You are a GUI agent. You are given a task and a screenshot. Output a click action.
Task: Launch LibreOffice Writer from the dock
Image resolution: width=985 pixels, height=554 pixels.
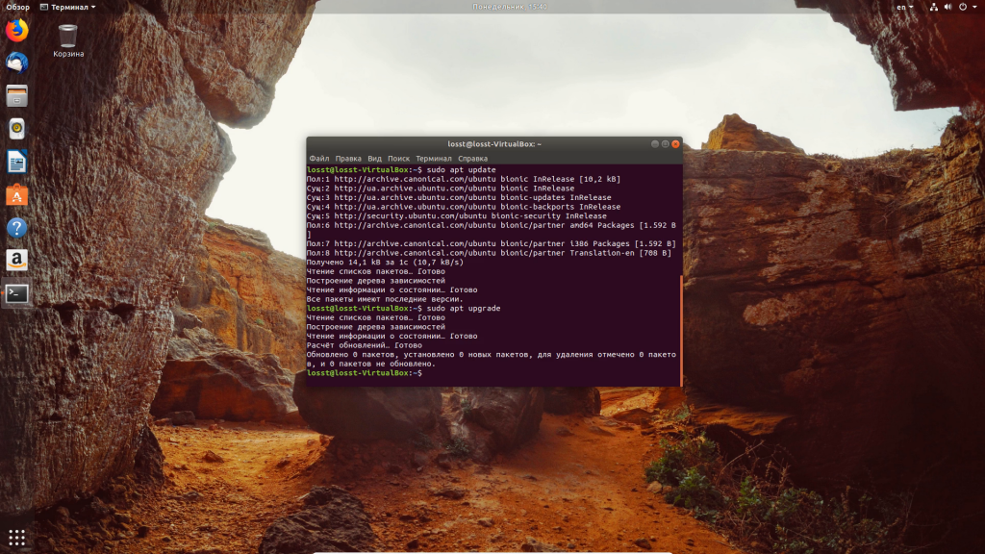[17, 162]
